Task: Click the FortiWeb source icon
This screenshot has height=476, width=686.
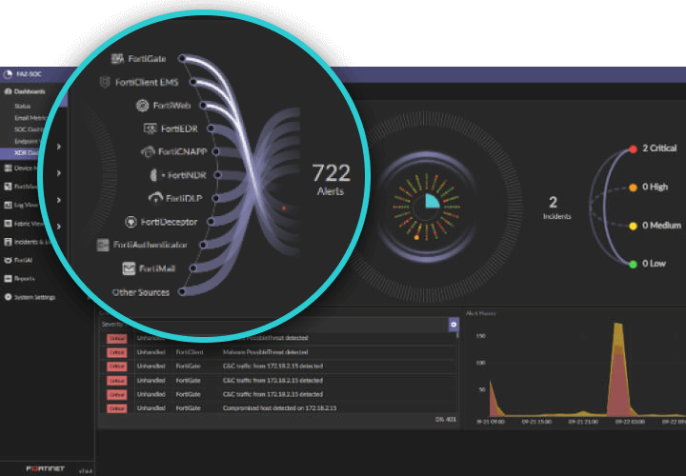Action: point(142,106)
